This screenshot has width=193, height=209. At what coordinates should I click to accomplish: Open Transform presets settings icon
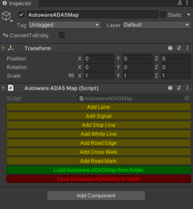click(179, 48)
